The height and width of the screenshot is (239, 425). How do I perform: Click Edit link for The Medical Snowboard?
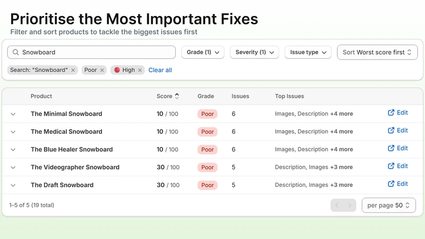(402, 131)
